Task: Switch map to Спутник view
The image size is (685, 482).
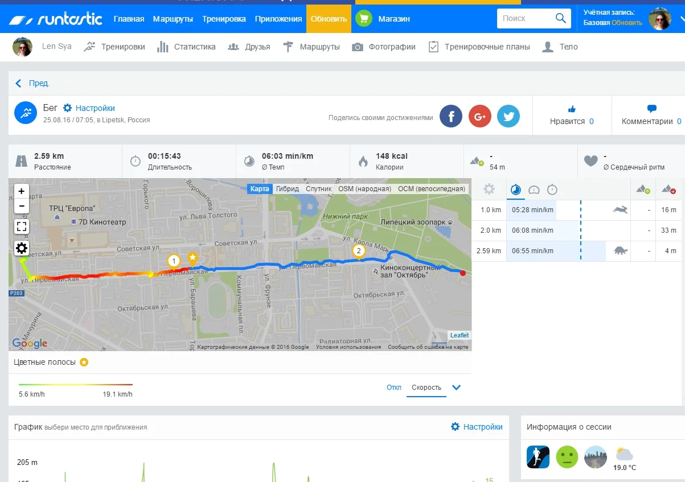Action: (x=318, y=189)
